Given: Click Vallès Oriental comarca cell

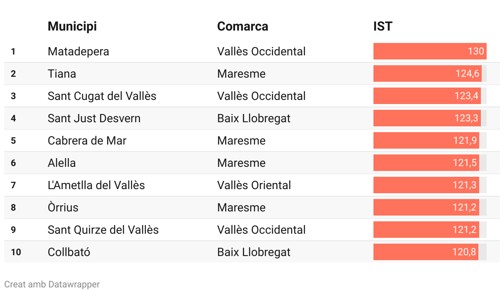Looking at the screenshot, I should pyautogui.click(x=254, y=185).
